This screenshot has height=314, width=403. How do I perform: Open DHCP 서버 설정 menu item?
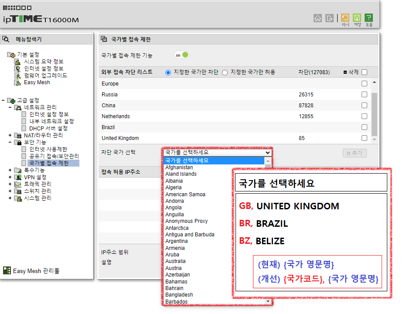click(48, 128)
